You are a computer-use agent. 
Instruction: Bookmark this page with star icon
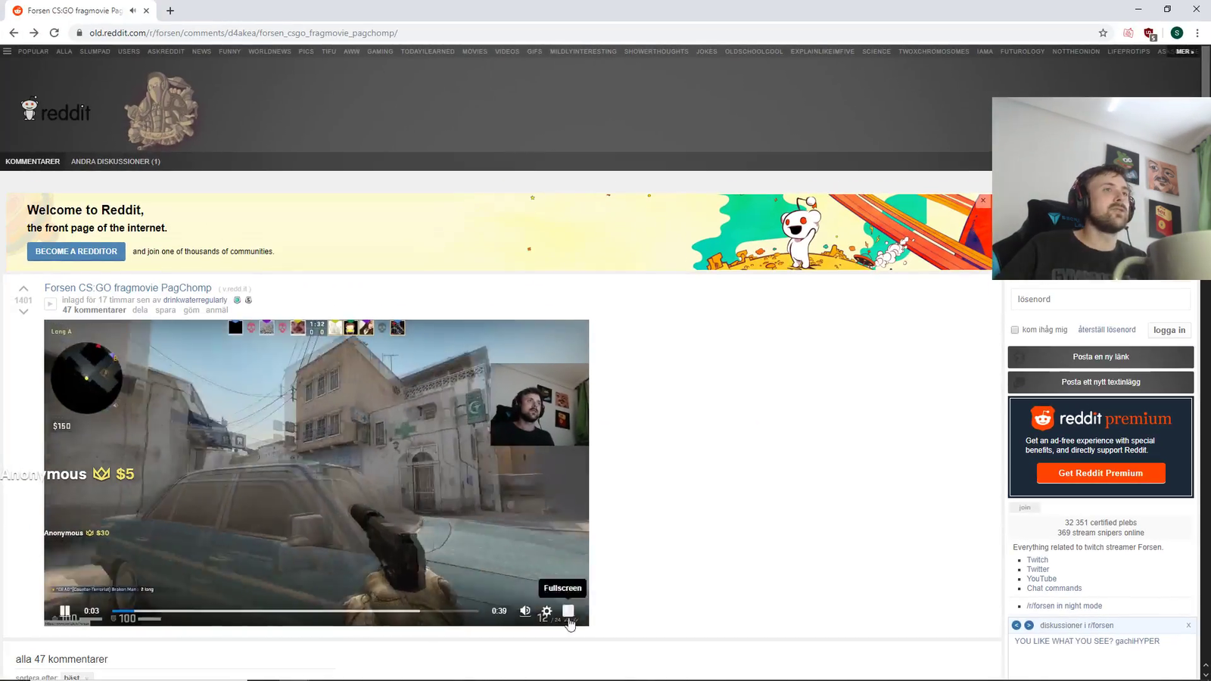pos(1103,33)
